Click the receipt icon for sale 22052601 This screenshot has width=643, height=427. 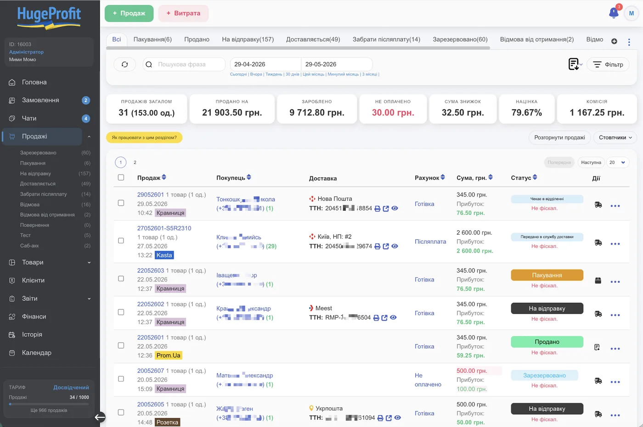pos(597,347)
